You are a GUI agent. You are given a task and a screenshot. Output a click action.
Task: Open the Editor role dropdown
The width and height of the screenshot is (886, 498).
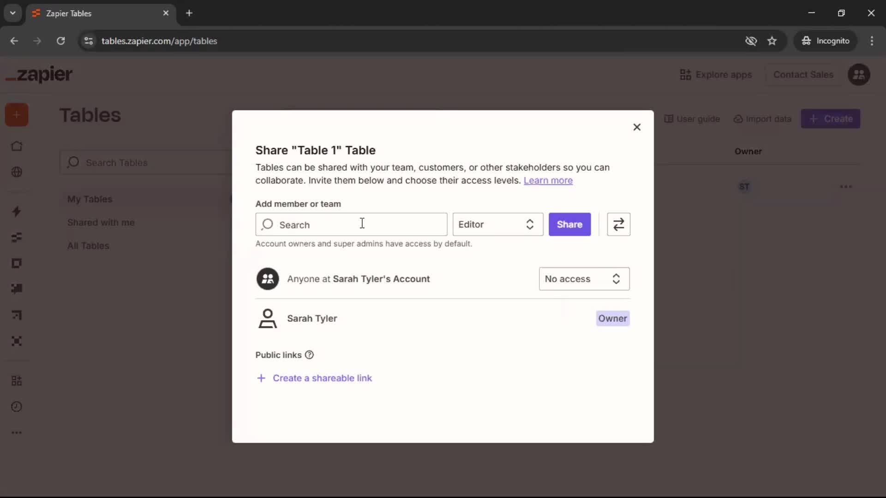point(497,225)
